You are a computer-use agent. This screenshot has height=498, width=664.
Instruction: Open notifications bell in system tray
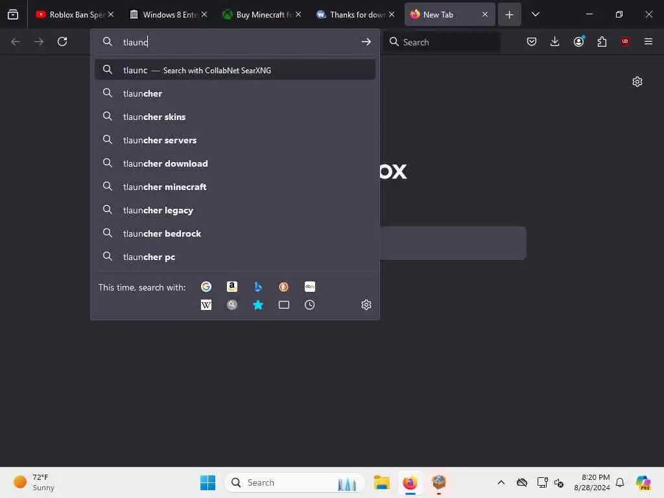coord(620,482)
